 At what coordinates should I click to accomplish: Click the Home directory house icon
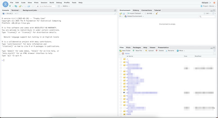tap(123, 54)
